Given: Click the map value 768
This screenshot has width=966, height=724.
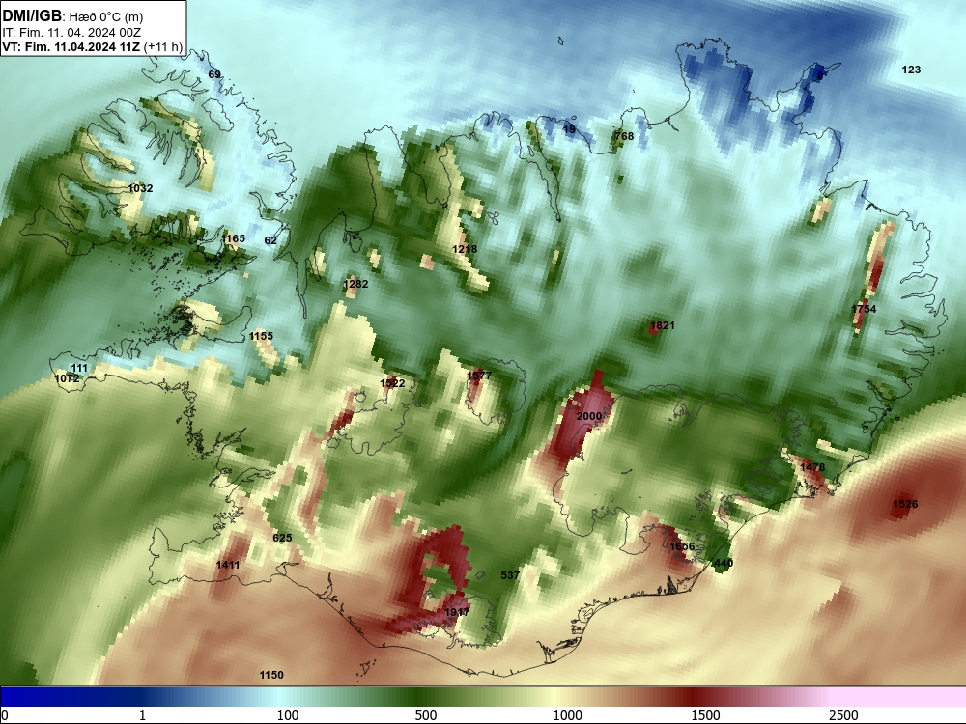Looking at the screenshot, I should tap(624, 136).
